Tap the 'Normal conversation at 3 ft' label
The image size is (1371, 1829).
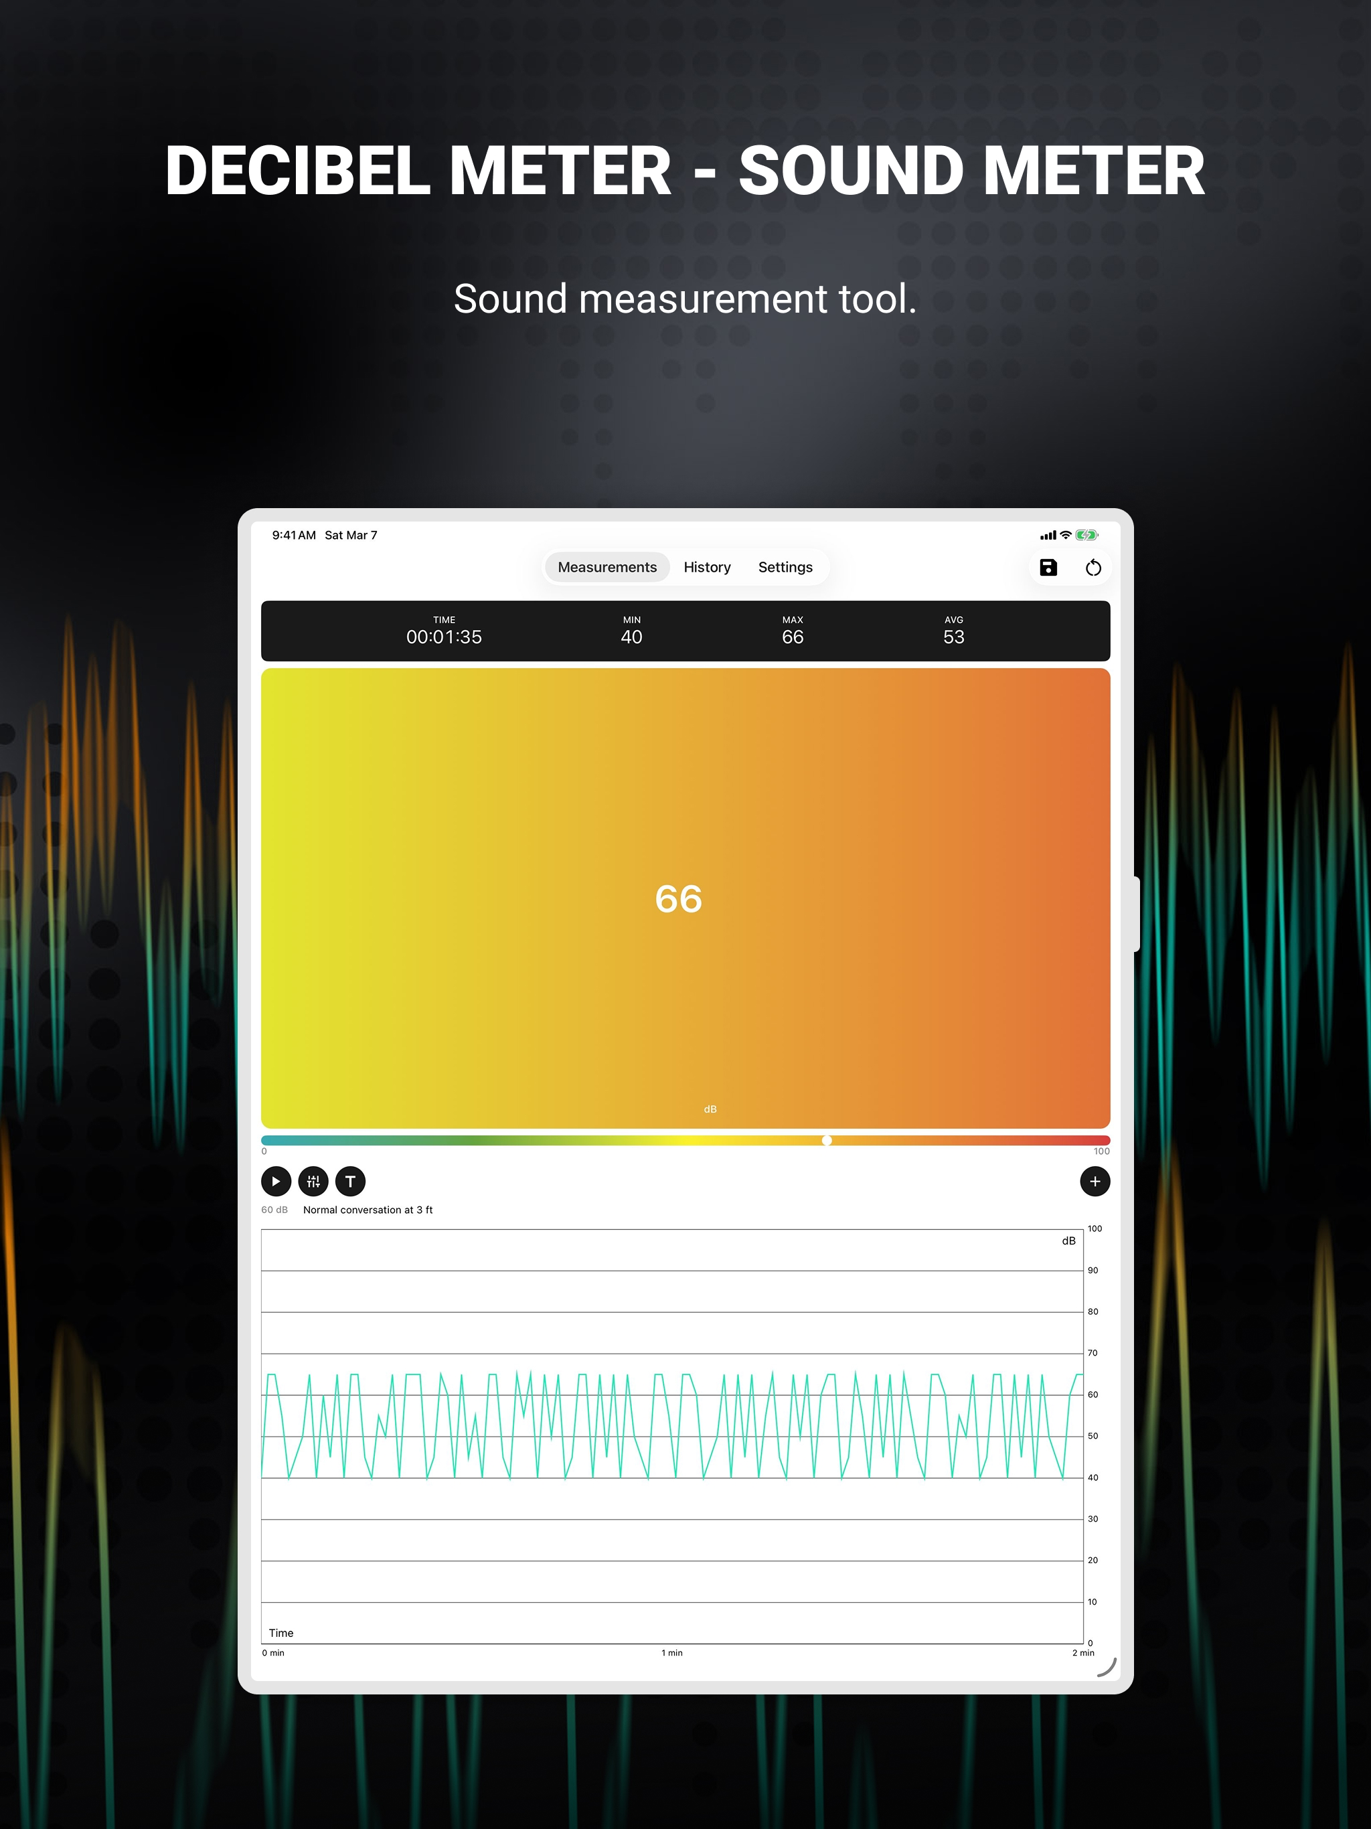[x=368, y=1210]
